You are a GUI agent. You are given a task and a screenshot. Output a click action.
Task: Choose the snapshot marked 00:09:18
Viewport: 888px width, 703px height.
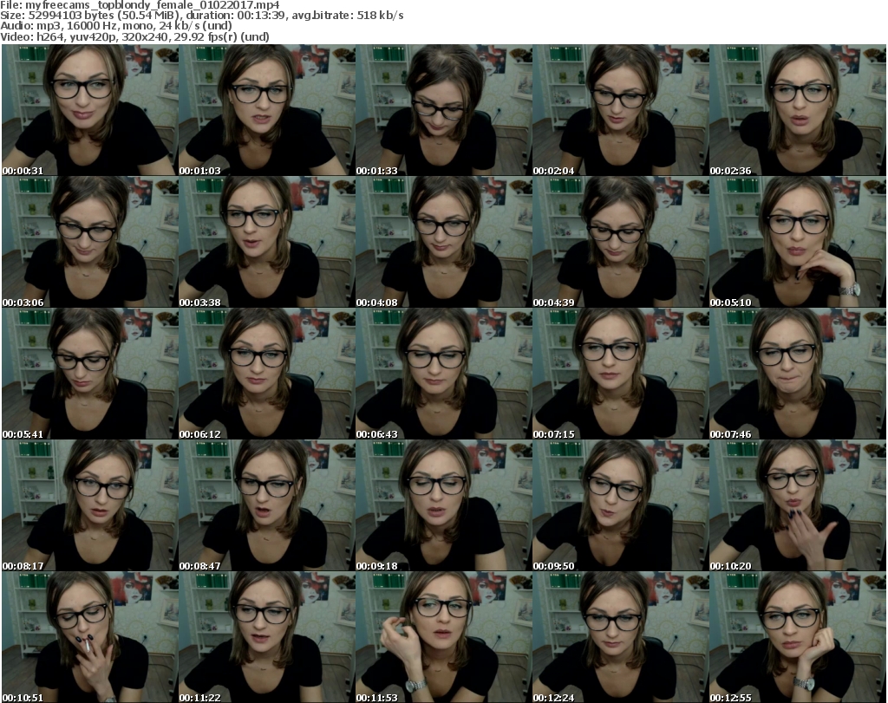tap(443, 505)
